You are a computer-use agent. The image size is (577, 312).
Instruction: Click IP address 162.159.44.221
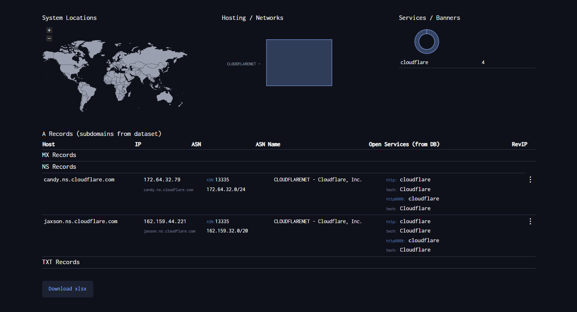tap(165, 221)
